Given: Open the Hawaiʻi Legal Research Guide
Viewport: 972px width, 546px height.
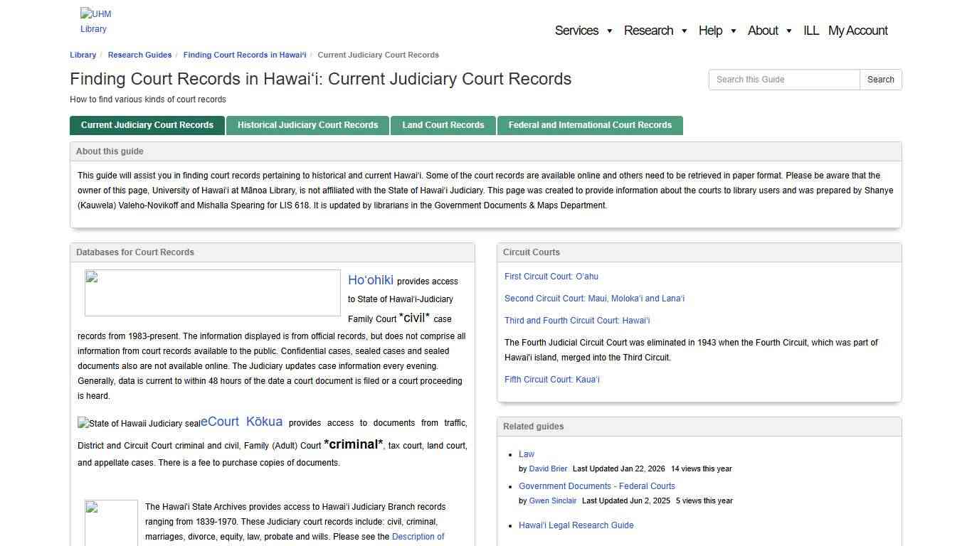Looking at the screenshot, I should coord(576,525).
